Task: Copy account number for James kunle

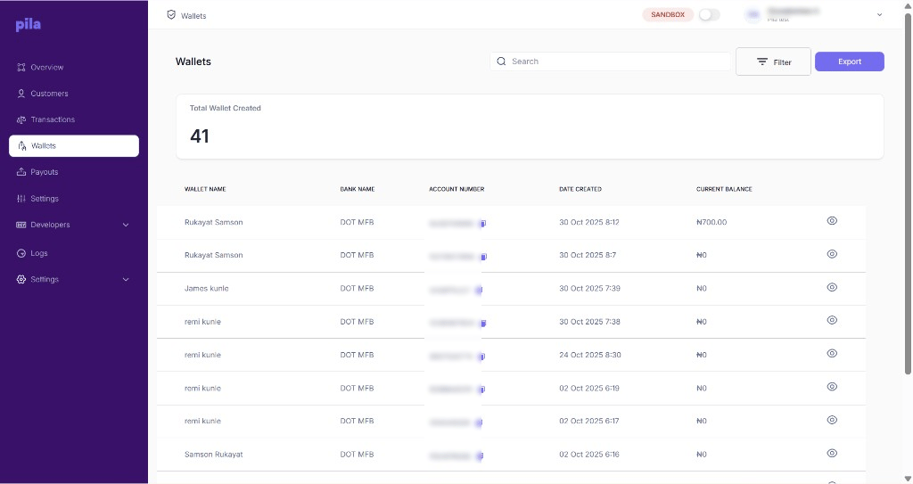Action: [x=479, y=290]
